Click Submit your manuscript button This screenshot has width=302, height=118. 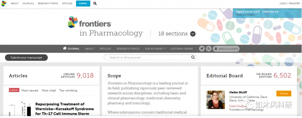click(x=26, y=58)
